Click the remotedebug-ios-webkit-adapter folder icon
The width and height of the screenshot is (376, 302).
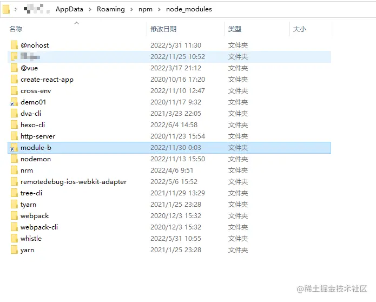14,182
